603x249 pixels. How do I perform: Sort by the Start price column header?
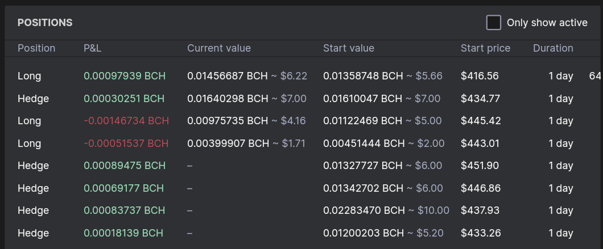pyautogui.click(x=485, y=48)
